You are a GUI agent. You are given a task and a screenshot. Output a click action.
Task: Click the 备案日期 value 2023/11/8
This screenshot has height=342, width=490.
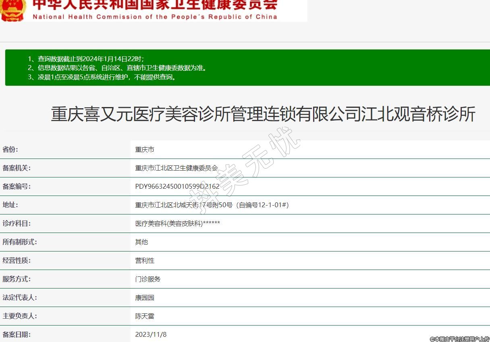[x=151, y=335]
